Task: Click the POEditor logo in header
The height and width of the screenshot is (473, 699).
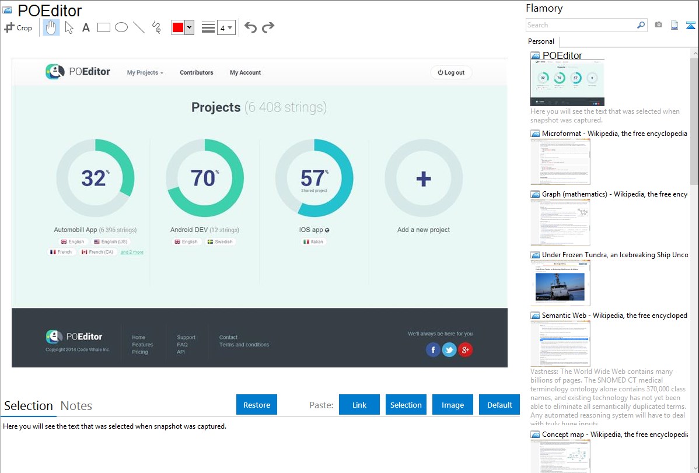Action: click(x=78, y=72)
